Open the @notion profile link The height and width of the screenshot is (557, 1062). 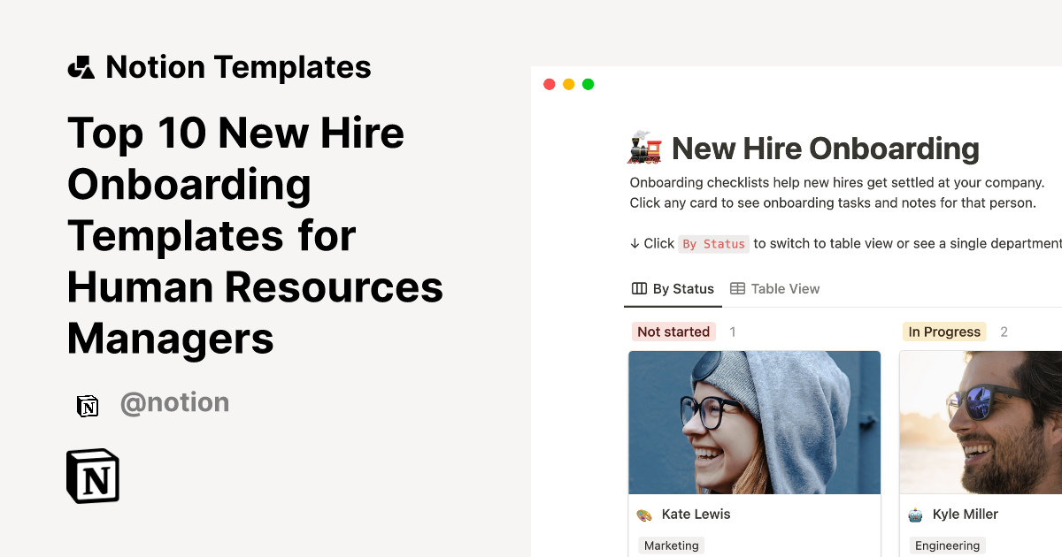pyautogui.click(x=174, y=402)
